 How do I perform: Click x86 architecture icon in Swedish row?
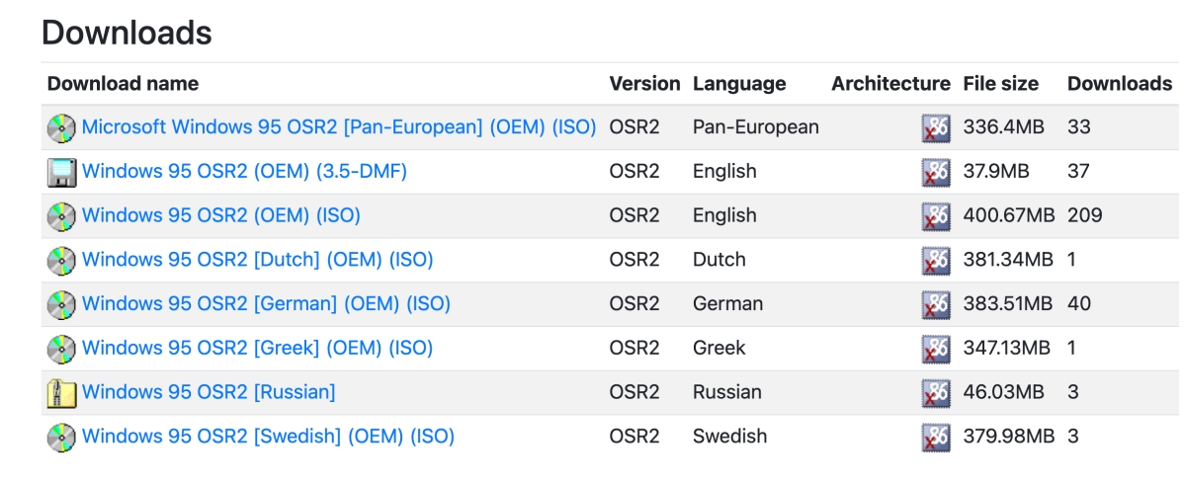(x=935, y=437)
